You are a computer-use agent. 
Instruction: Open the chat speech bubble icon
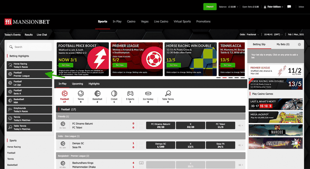289,7
